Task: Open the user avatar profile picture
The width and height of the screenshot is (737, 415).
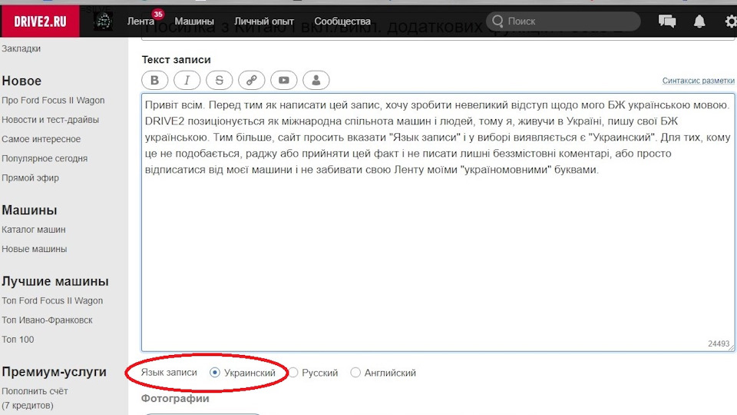Action: coord(103,22)
